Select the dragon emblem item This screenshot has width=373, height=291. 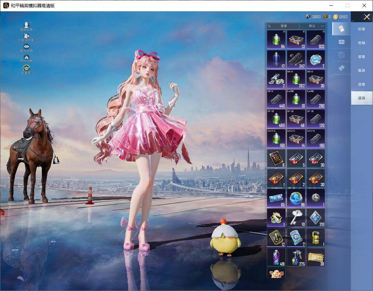tap(276, 218)
